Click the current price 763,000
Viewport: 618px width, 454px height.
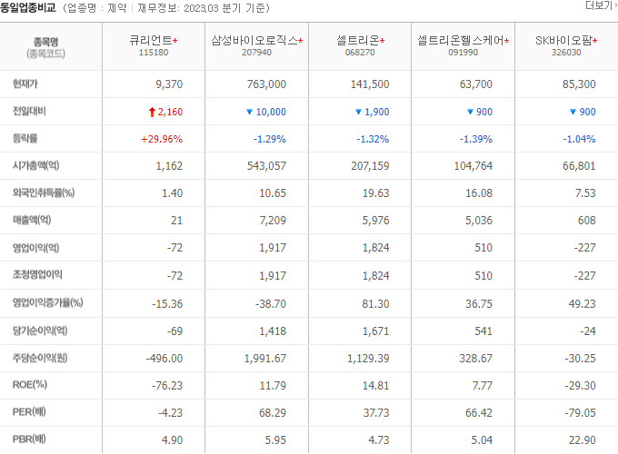point(266,84)
